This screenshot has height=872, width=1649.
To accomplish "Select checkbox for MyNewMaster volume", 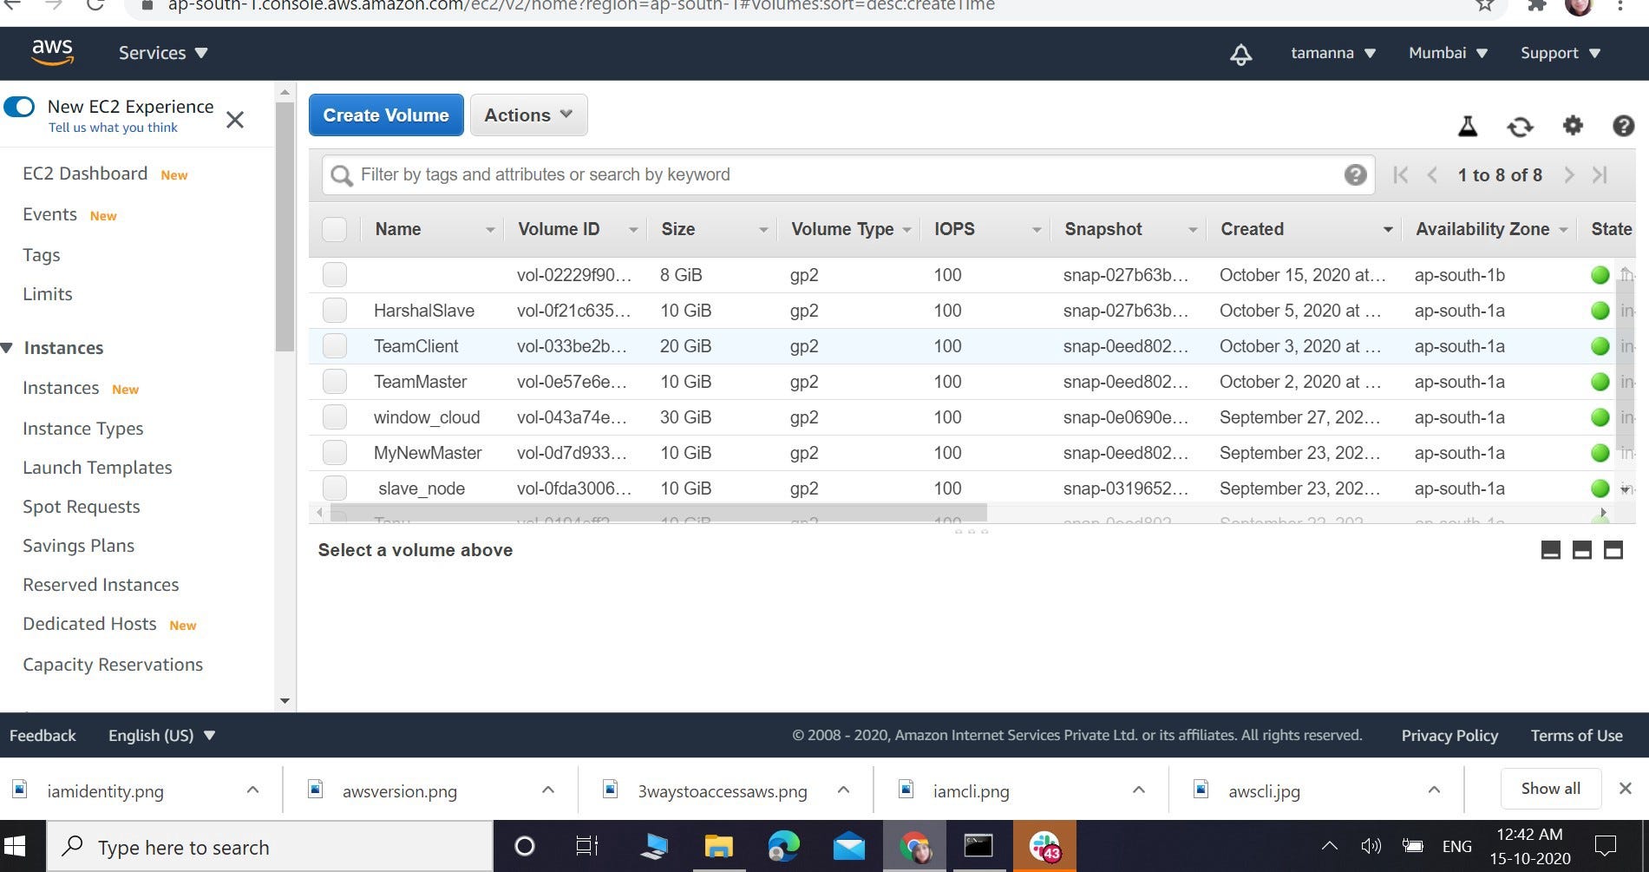I will tap(334, 453).
